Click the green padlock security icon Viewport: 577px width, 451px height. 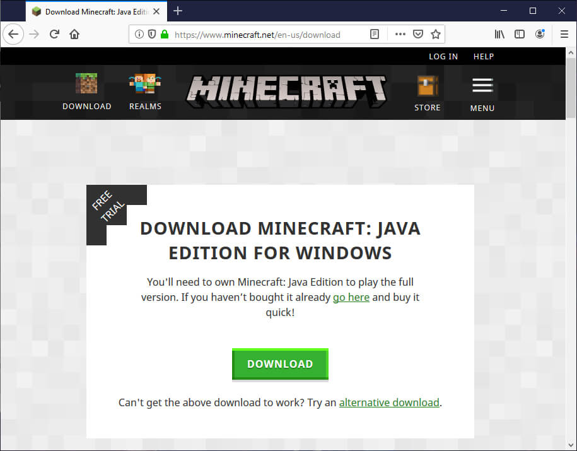(165, 34)
